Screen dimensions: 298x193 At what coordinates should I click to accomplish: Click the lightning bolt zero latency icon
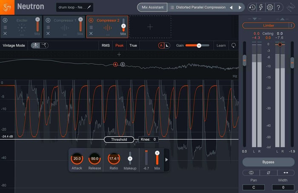pos(261,7)
